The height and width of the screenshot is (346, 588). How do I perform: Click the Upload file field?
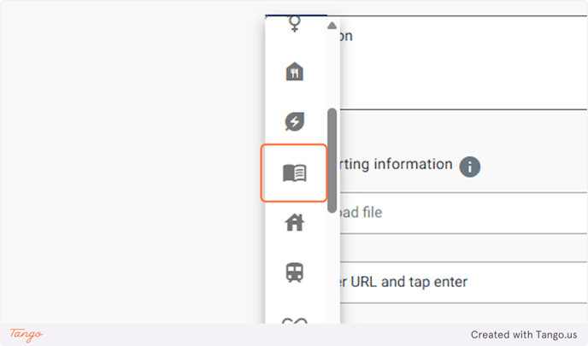point(463,213)
